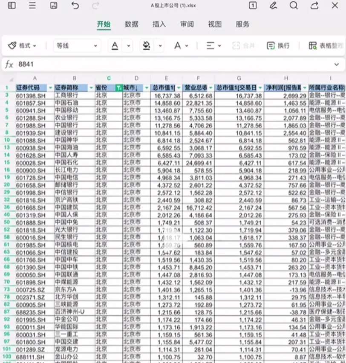This screenshot has width=346, height=363.
Task: Close the document with X icon
Action: tap(335, 5)
